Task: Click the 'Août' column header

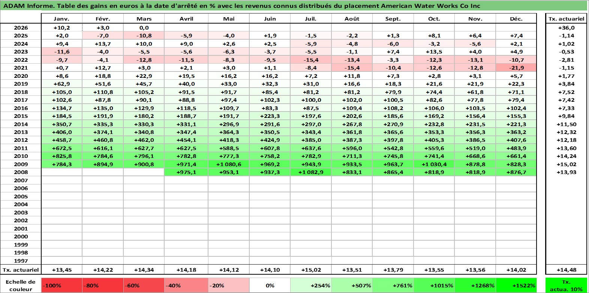Action: (x=352, y=19)
